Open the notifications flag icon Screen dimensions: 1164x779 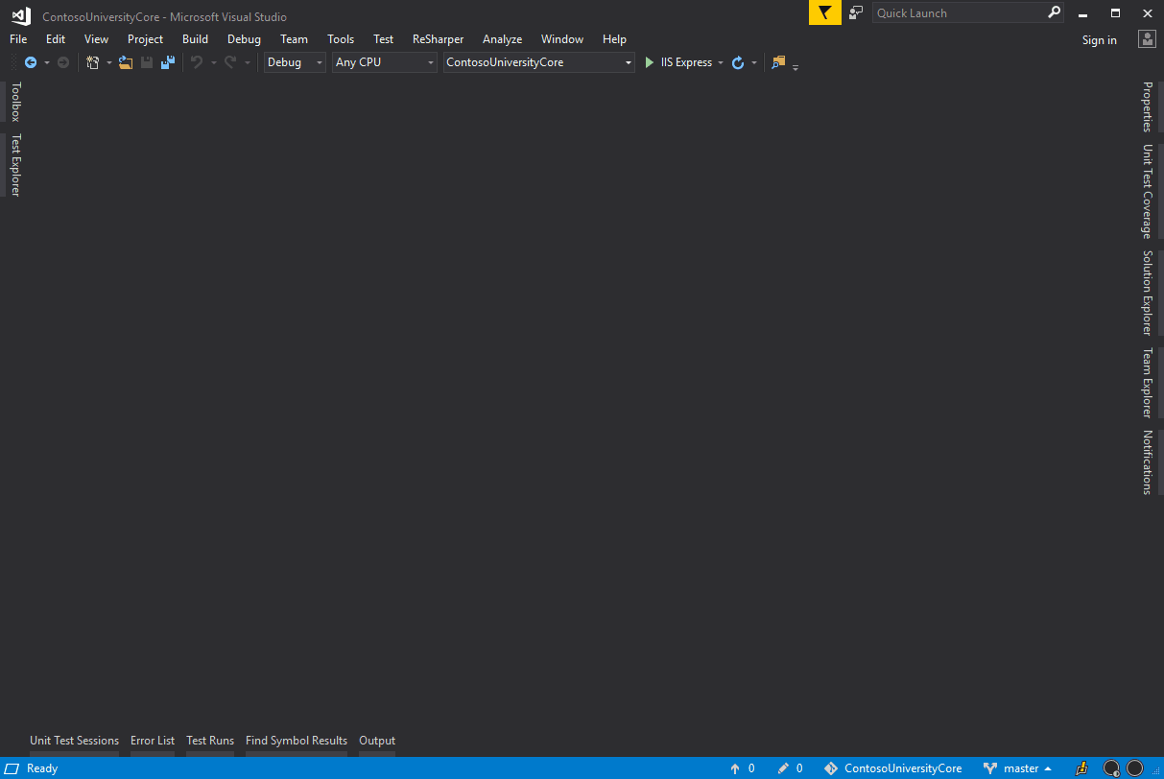[825, 12]
